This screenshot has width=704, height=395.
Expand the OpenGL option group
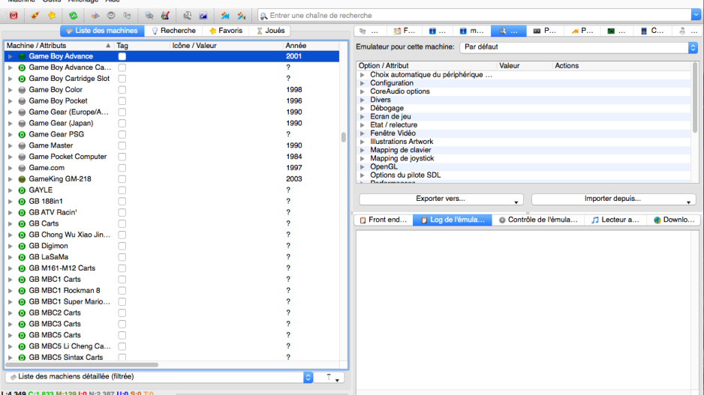point(363,167)
